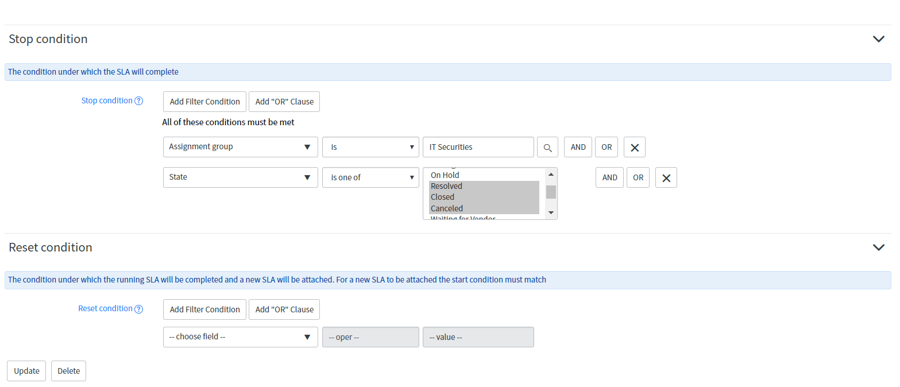The width and height of the screenshot is (900, 387).
Task: Click OR on the Assignment group row
Action: [x=607, y=147]
